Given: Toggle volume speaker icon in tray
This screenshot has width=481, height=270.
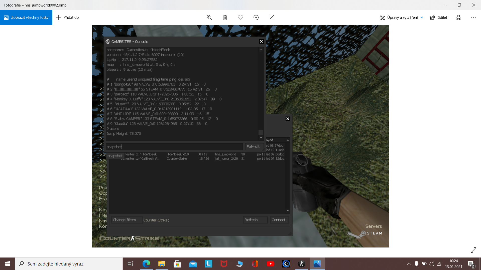Looking at the screenshot, I should pos(431,264).
